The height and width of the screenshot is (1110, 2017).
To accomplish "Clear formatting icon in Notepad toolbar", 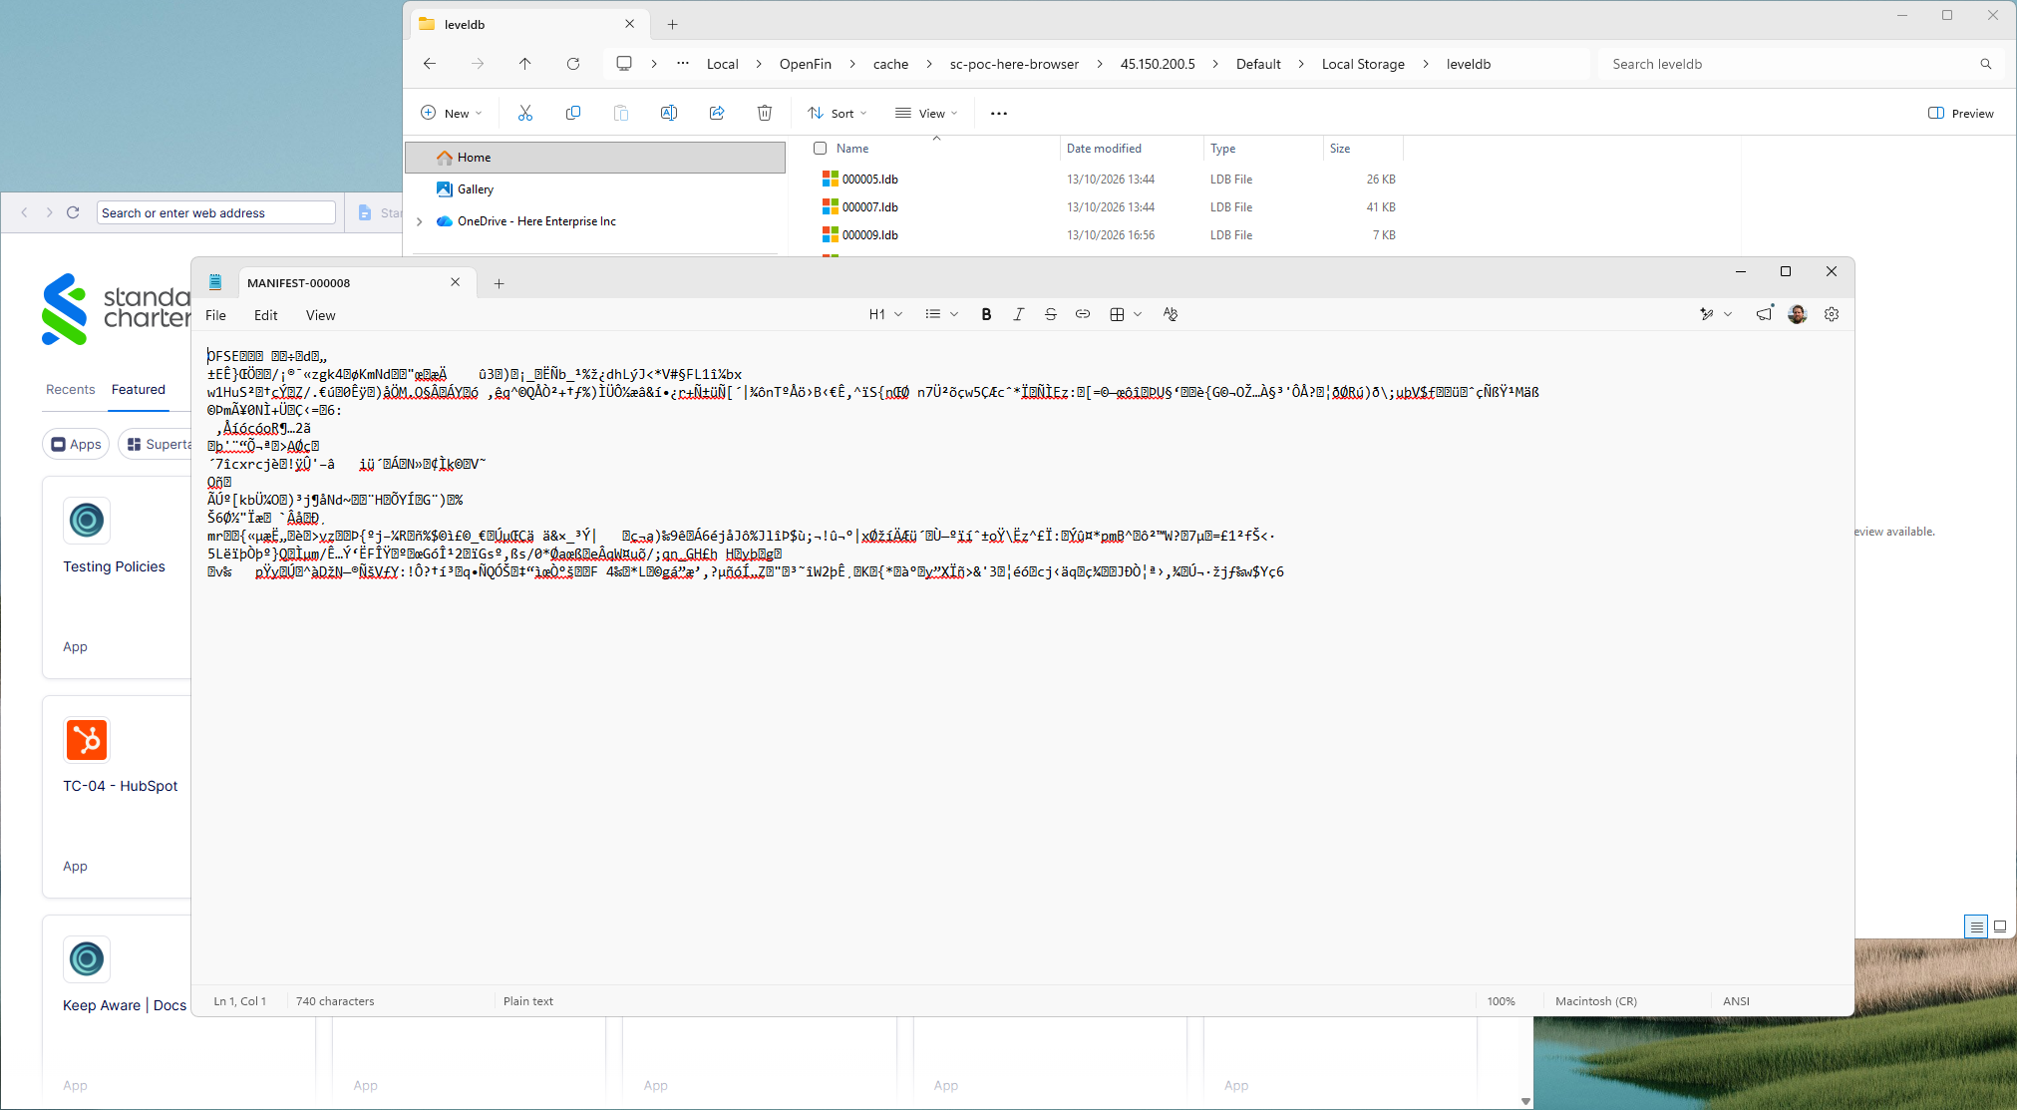I will coord(1171,314).
